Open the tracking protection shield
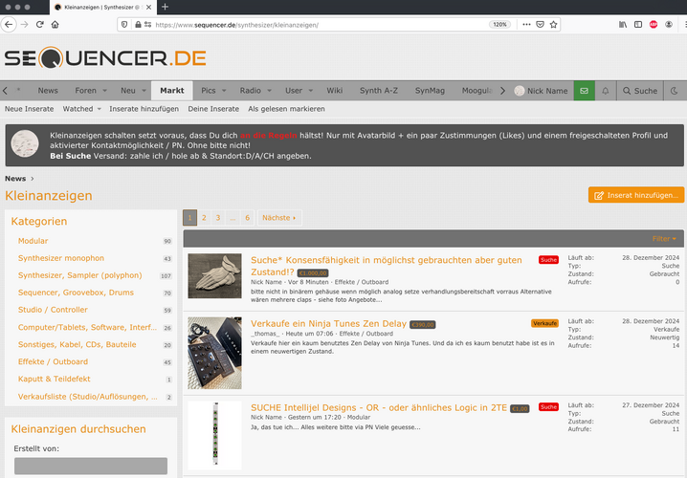Screen dimensions: 687x478 point(124,25)
